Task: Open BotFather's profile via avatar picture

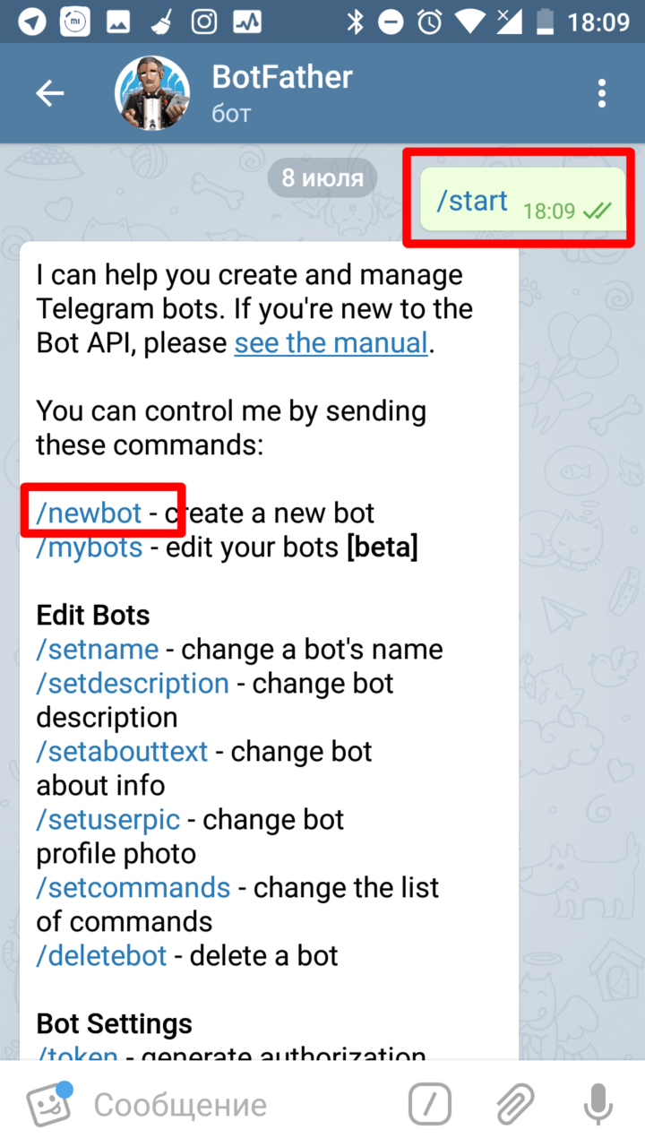Action: [x=153, y=92]
